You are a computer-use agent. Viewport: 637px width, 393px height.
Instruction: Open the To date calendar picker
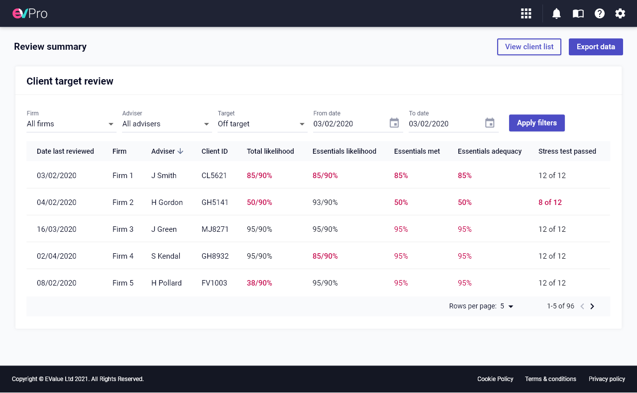click(490, 123)
